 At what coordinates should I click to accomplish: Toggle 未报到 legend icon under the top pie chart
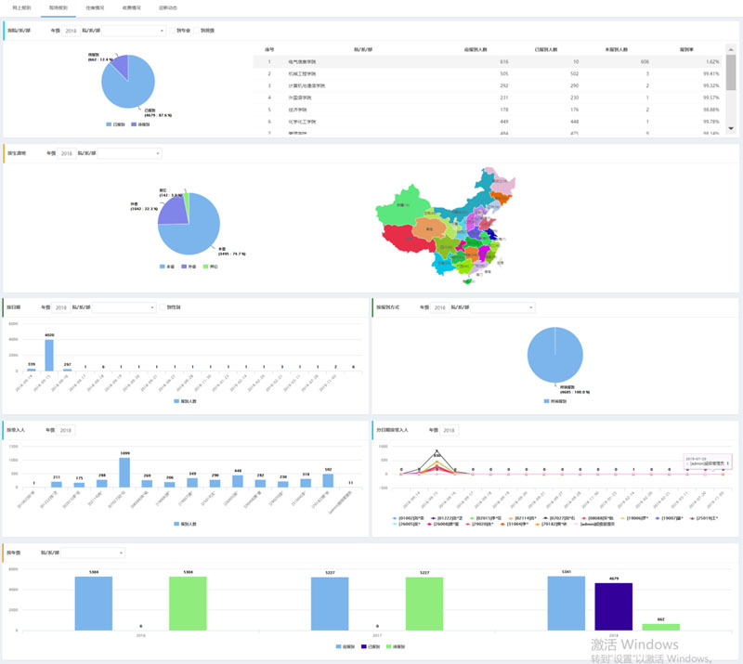click(135, 124)
